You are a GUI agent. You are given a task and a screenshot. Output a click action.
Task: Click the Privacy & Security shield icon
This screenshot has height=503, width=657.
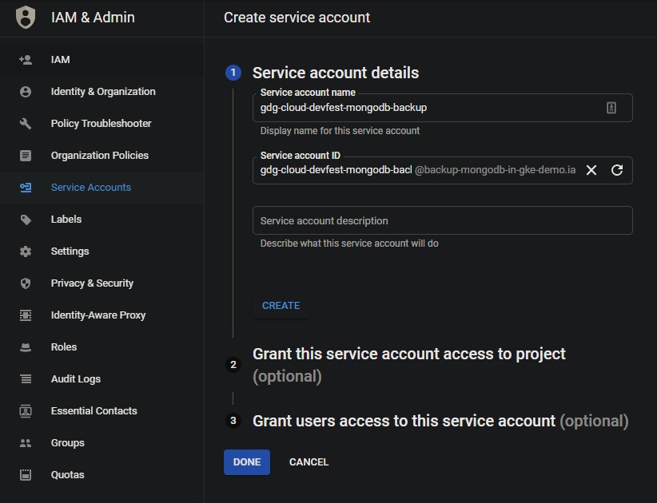click(26, 283)
